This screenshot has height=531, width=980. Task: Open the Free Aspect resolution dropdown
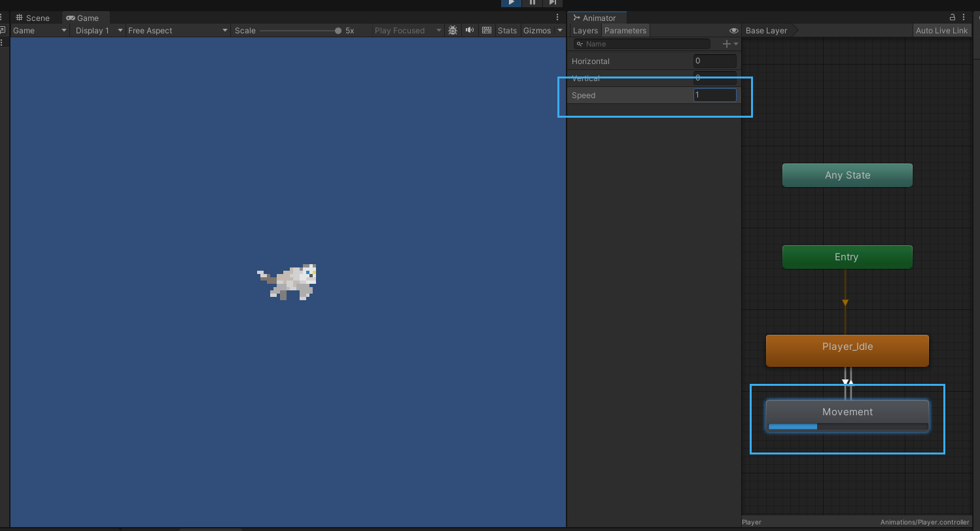tap(177, 31)
